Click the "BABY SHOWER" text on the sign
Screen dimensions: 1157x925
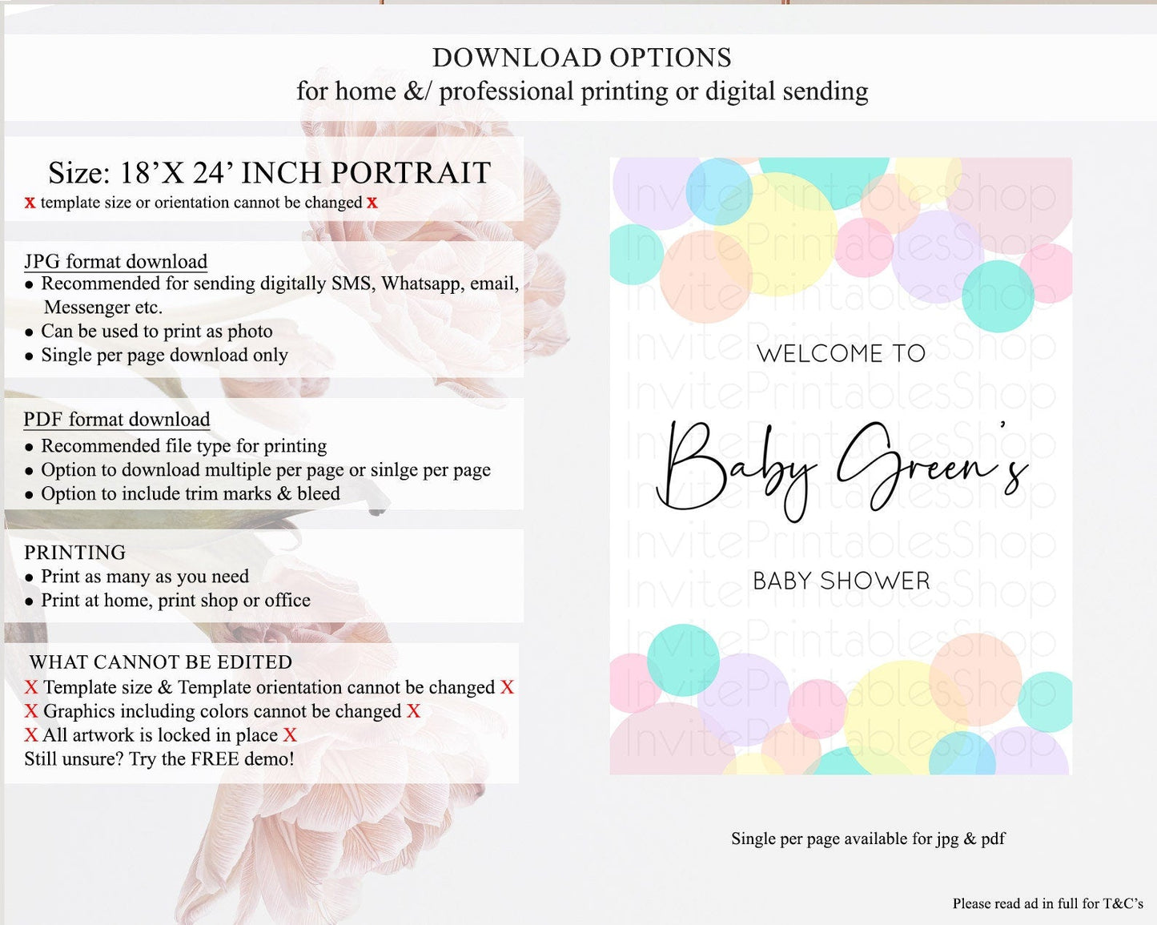tap(841, 581)
